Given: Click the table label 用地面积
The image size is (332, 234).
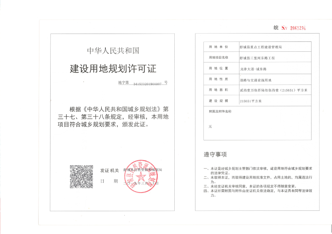Looking at the screenshot, I should [219, 90].
